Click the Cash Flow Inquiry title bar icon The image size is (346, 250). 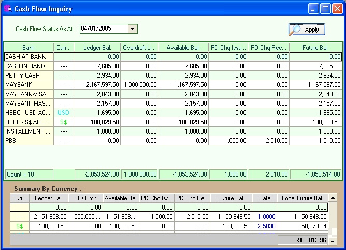pyautogui.click(x=8, y=9)
